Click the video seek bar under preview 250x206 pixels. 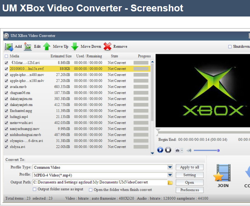tap(204, 132)
